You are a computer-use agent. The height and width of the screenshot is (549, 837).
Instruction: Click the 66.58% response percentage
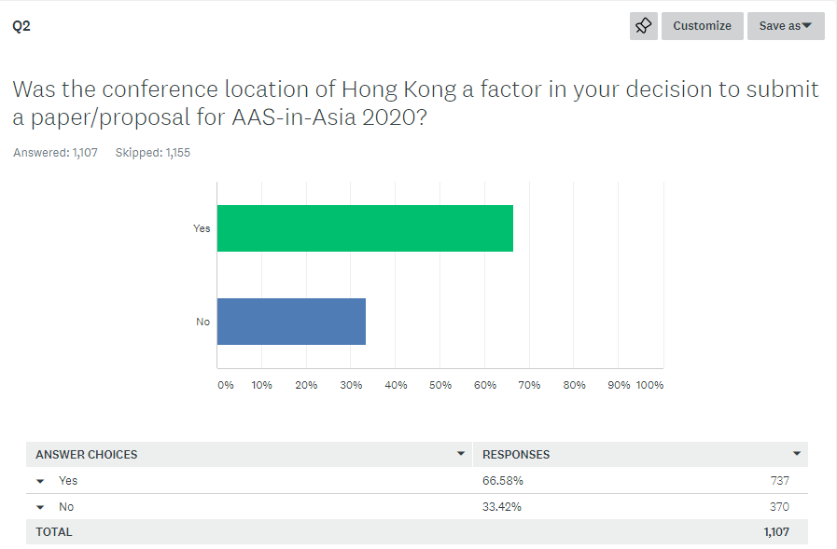tap(503, 481)
